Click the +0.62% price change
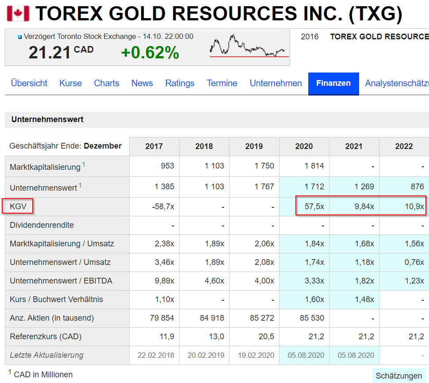 [150, 53]
